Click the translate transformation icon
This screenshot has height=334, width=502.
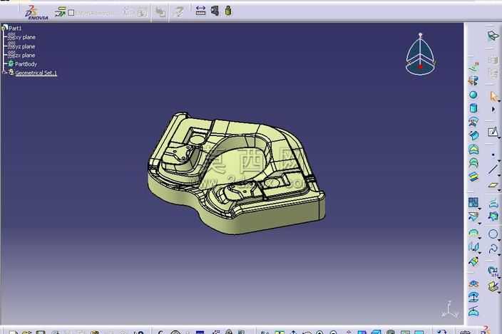473,247
